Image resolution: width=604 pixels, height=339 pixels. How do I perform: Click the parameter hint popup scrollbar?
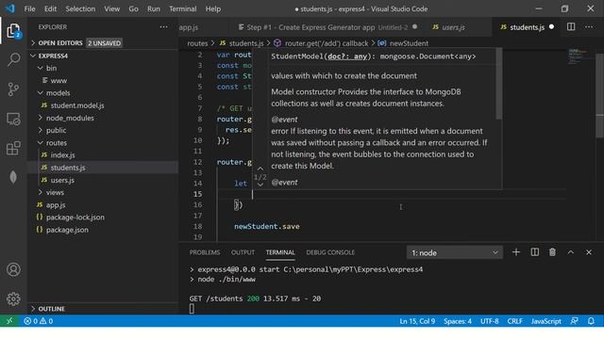(499, 84)
